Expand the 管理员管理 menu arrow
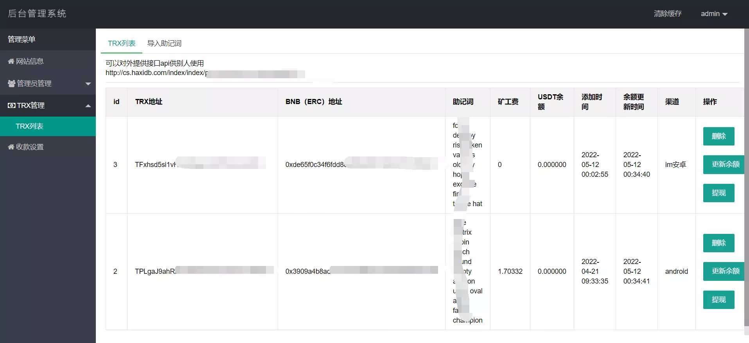This screenshot has height=343, width=749. point(88,84)
